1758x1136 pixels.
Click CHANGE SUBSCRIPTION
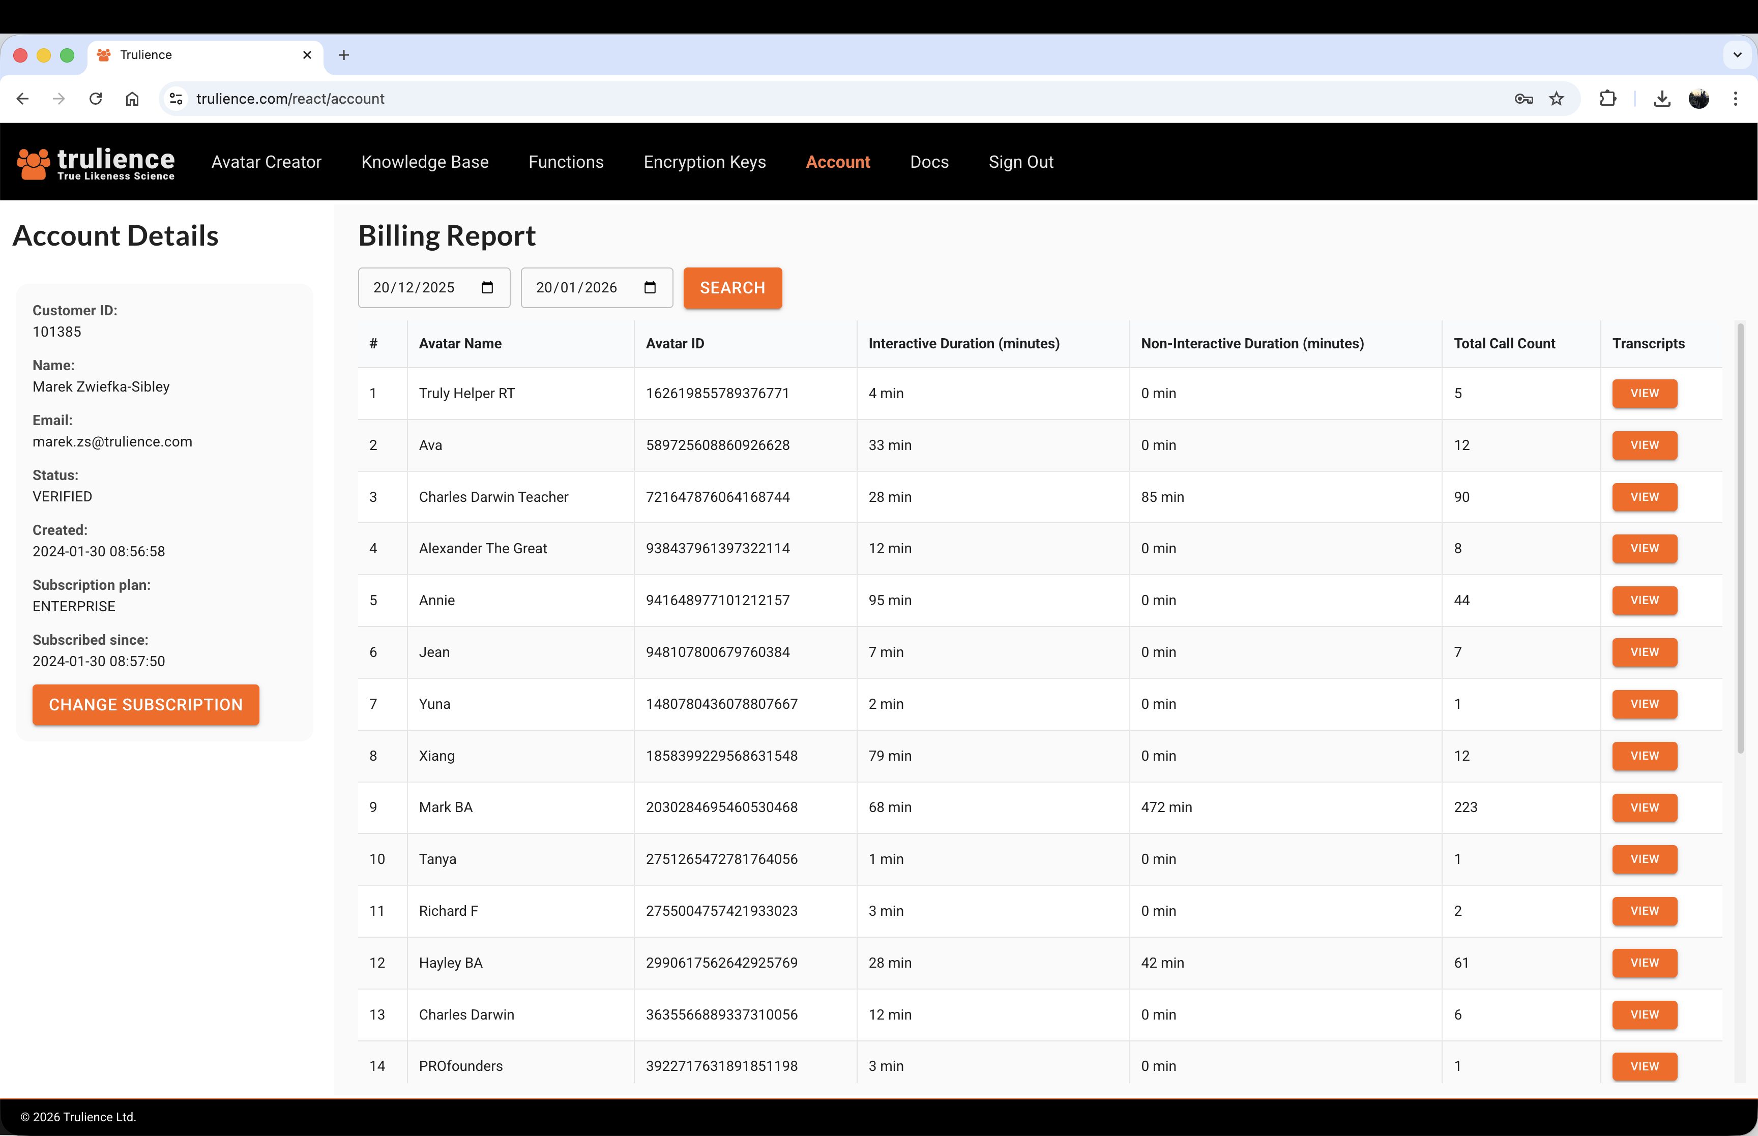coord(145,704)
